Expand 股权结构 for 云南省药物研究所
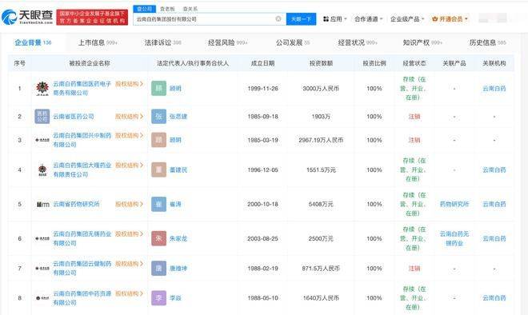Screen dimensions: 528x315 click(x=130, y=205)
